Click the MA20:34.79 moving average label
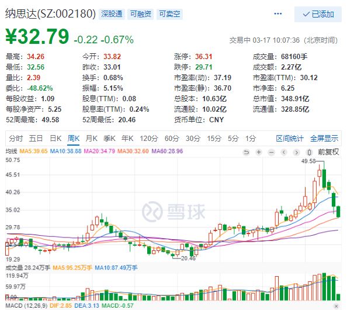The width and height of the screenshot is (347, 310). tap(99, 151)
